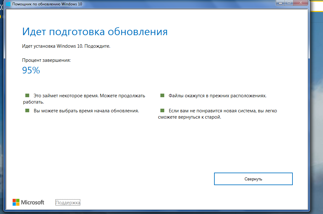Close the Windows 10 update assistant window

301,3
